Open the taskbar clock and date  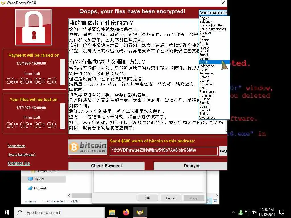coord(267,212)
